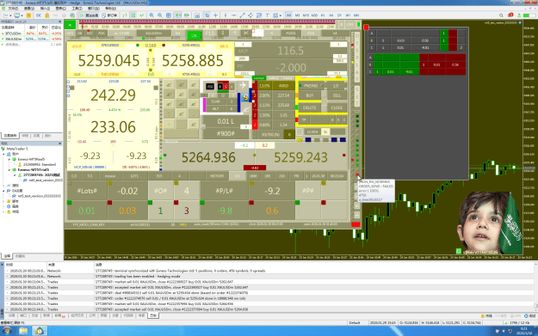Open the drawing objects dropdown arrow in toolbar
538x336 pixels.
(x=281, y=15)
